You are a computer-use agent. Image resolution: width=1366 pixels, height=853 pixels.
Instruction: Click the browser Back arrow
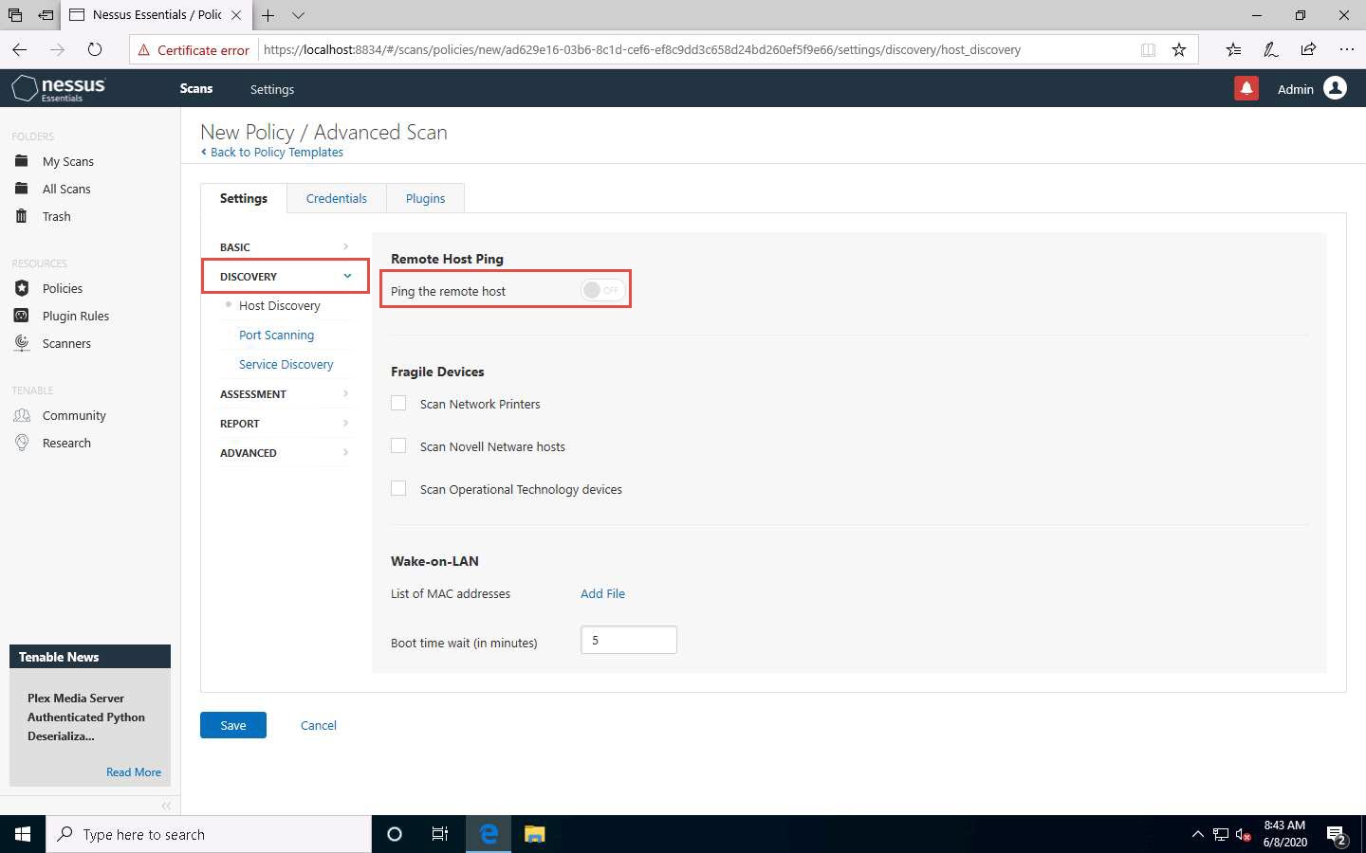pos(20,49)
